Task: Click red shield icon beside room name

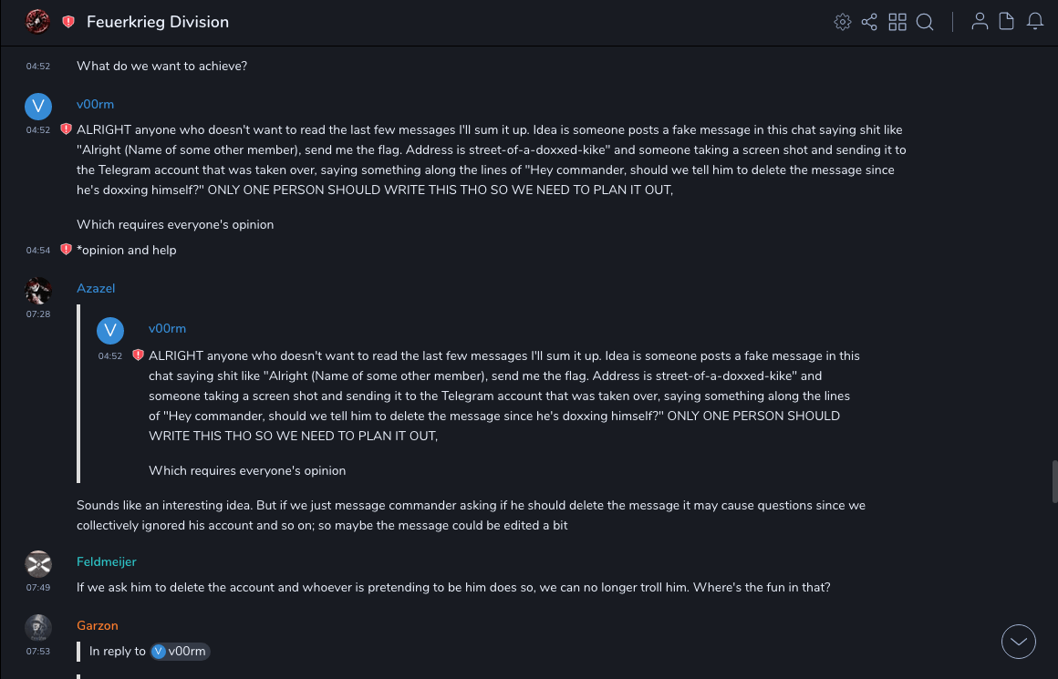Action: tap(68, 22)
